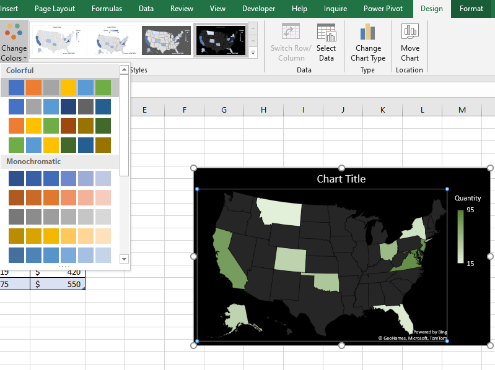
Task: Open the Change Colors palette button
Action: (14, 41)
